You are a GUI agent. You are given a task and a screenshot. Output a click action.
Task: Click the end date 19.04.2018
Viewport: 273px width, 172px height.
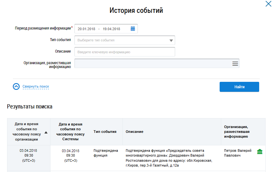[111, 29]
